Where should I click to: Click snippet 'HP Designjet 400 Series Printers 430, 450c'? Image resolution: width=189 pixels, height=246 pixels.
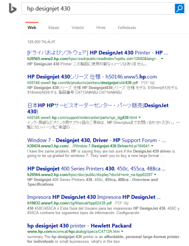point(93,182)
